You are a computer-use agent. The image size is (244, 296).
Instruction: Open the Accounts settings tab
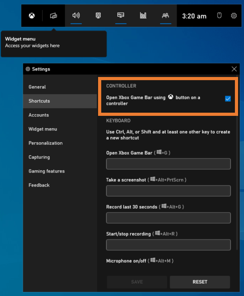point(60,115)
